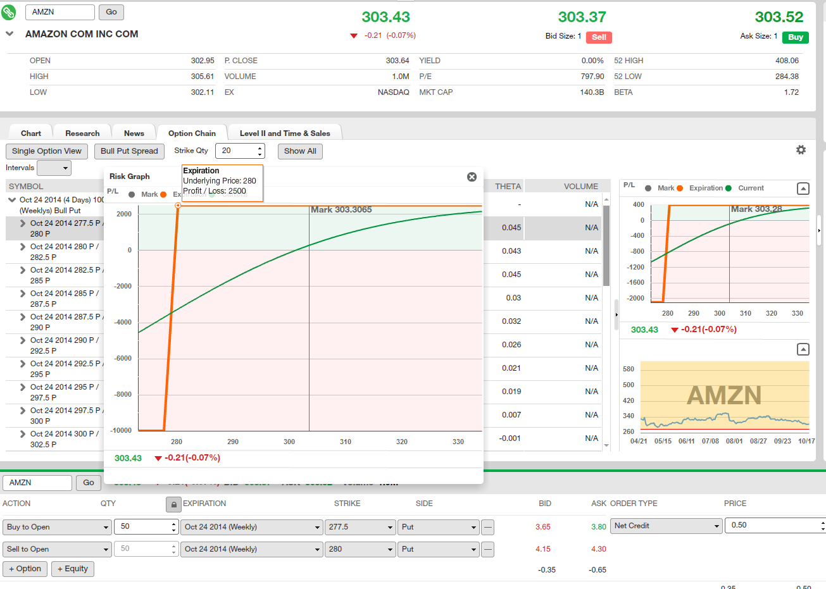826x589 pixels.
Task: Open the Net Credit order type dropdown
Action: tap(666, 526)
